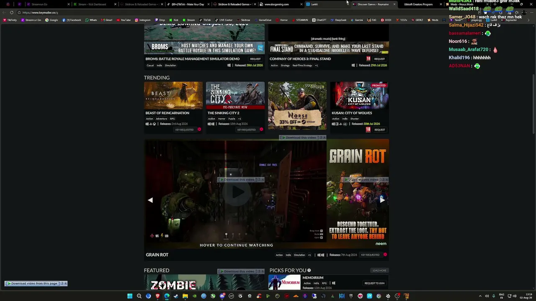Open the Beast of Reincarnation trending thumbnail
536x301 pixels.
(x=173, y=95)
